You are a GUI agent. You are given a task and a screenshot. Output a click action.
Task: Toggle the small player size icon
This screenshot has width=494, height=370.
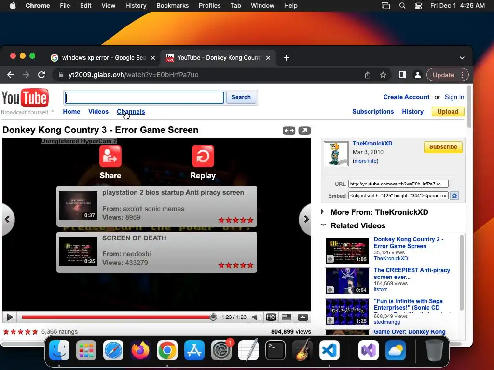point(287,317)
